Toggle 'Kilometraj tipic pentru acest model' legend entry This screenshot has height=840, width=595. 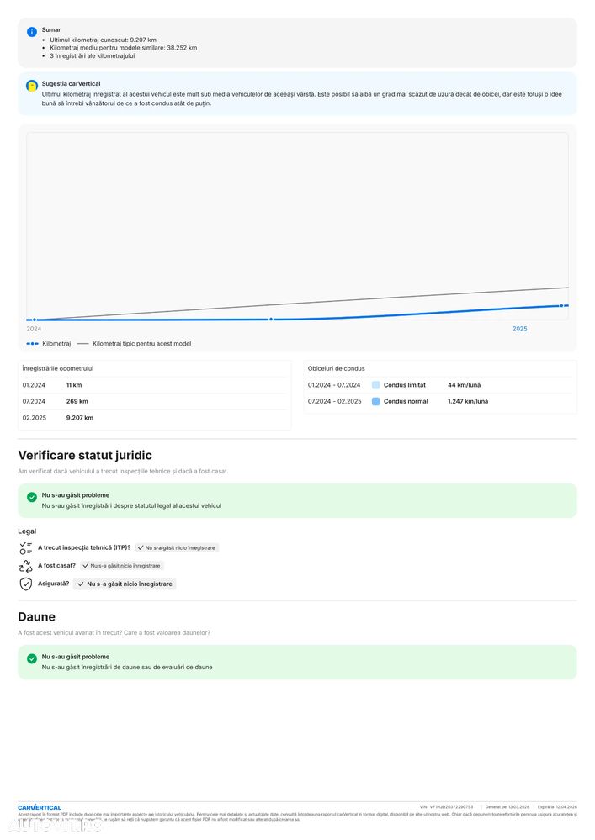[135, 344]
